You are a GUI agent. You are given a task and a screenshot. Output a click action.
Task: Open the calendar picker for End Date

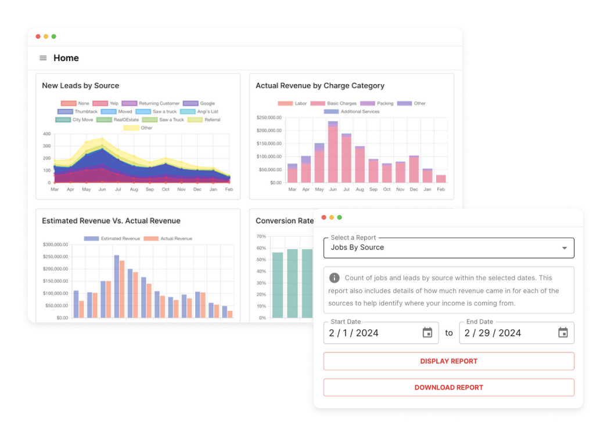tap(562, 332)
